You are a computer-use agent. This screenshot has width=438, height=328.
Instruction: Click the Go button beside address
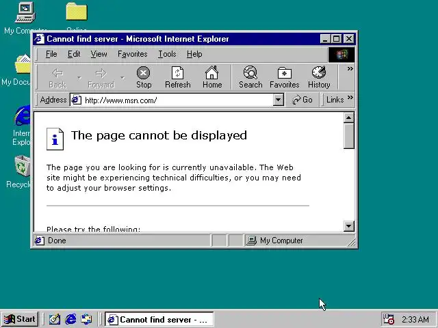pyautogui.click(x=302, y=100)
